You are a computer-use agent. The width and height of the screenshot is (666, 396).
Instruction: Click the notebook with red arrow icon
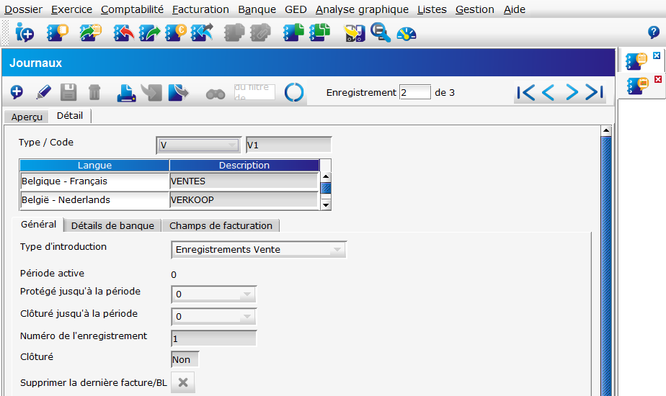click(x=123, y=32)
